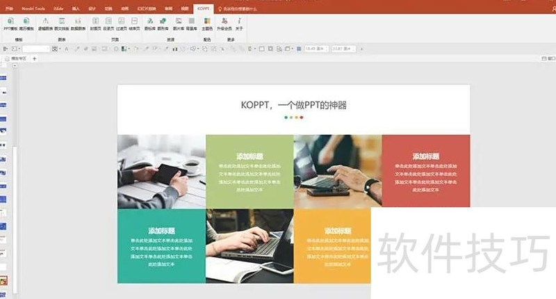Select the tablet and coffee photo

(161, 171)
